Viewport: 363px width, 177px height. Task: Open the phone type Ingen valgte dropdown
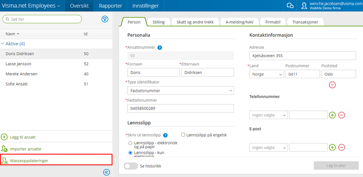pyautogui.click(x=269, y=115)
